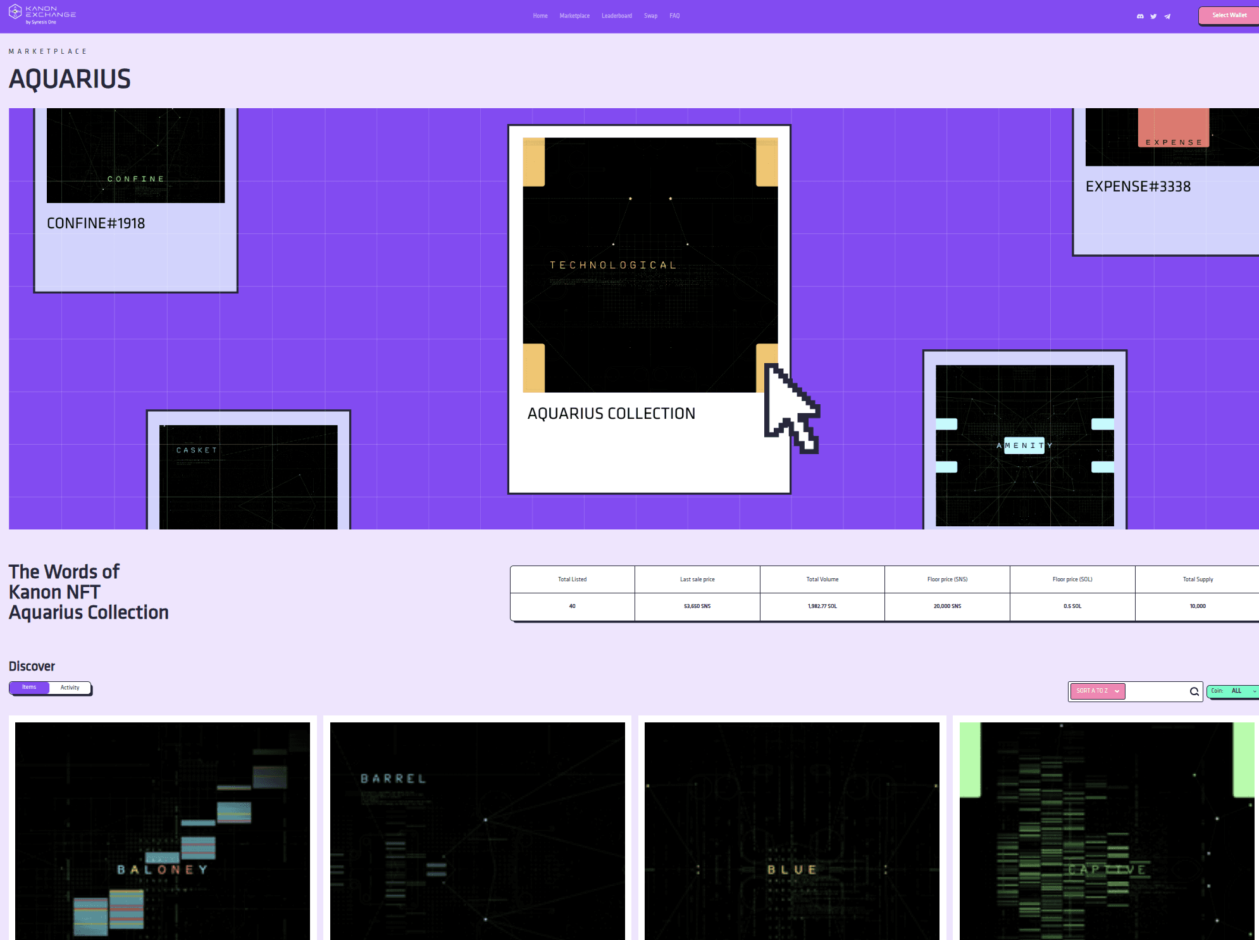Go to the Marketplace nav item

574,16
